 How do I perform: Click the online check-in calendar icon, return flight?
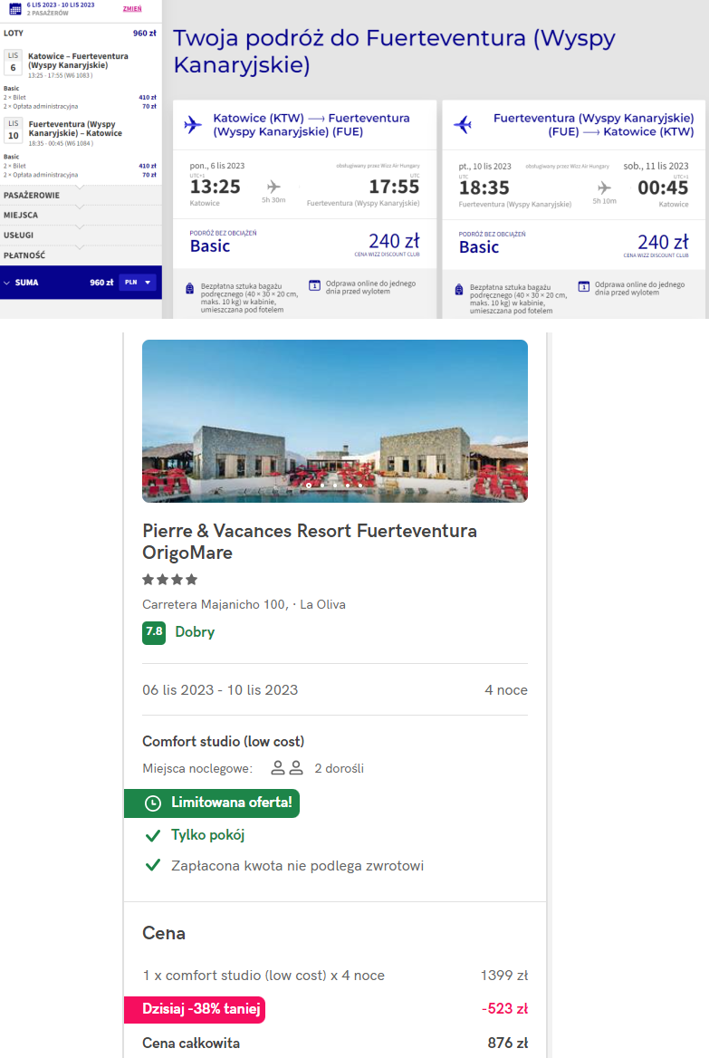tap(584, 286)
